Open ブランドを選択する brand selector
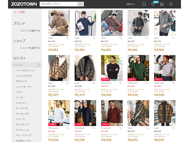The image size is (189, 142). coord(30,31)
